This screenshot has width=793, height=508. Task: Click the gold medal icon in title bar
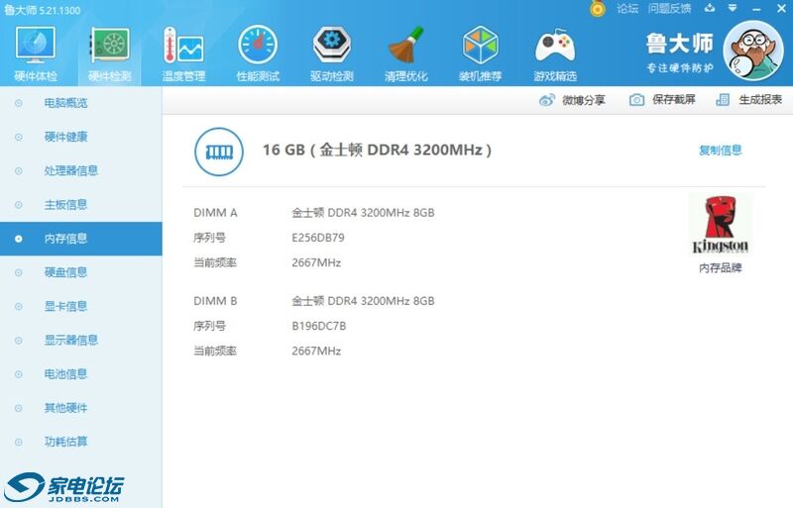tap(598, 8)
